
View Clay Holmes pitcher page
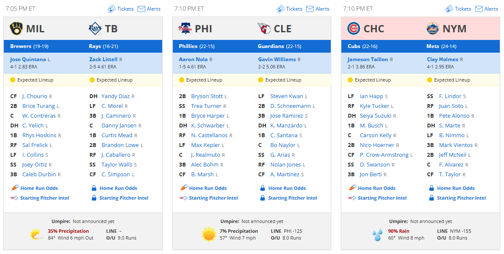click(442, 59)
